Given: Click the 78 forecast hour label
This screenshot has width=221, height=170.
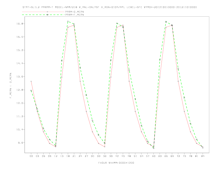Looking at the screenshot, I should coord(191,156).
